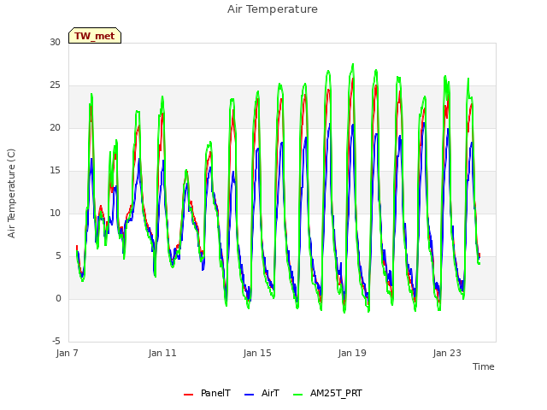Toggle the AM25T_PRT series in legend
This screenshot has height=410, width=547.
pyautogui.click(x=327, y=393)
